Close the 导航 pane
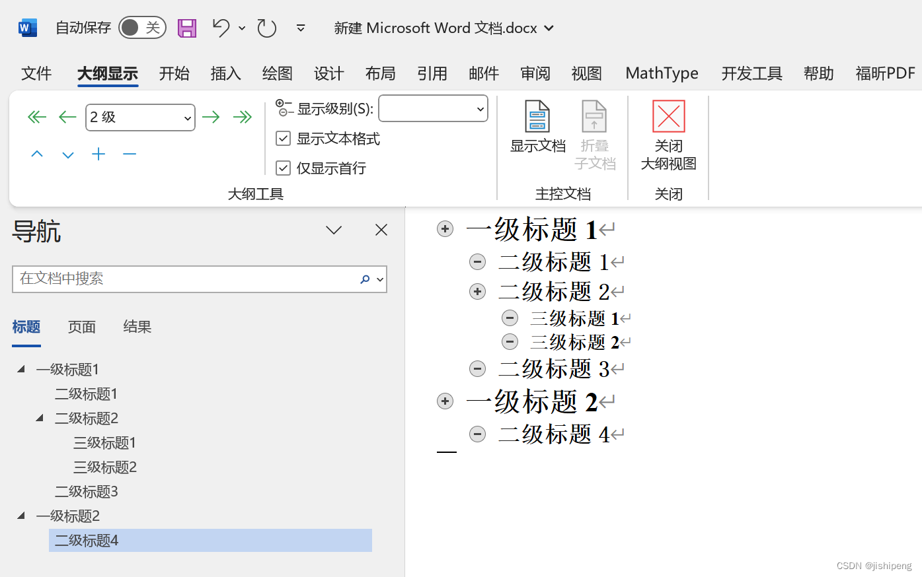Viewport: 922px width, 577px height. coord(381,230)
